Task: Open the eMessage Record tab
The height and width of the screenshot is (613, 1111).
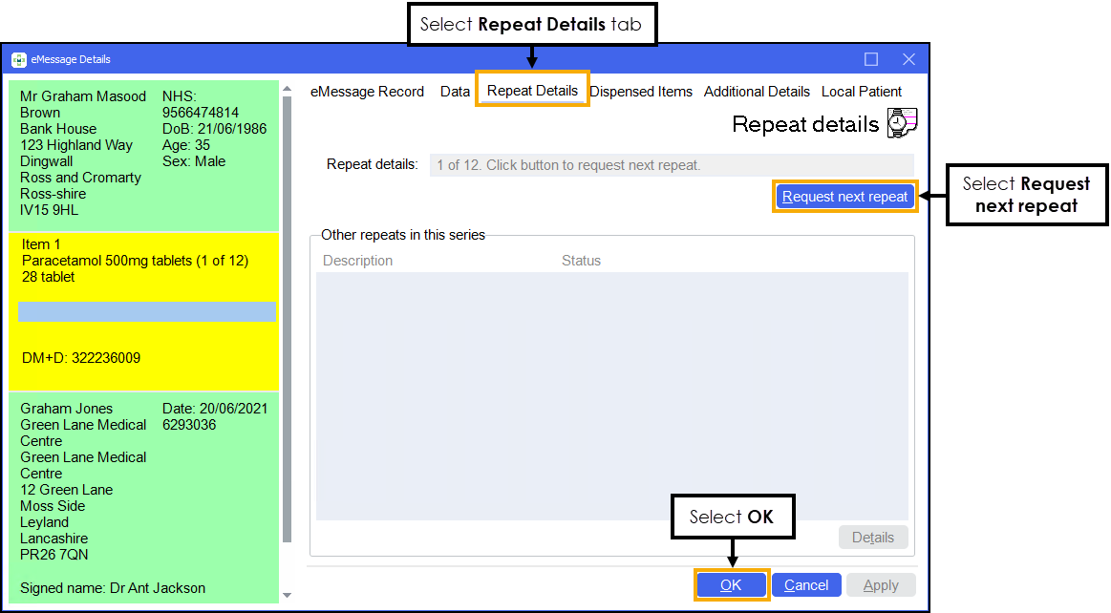Action: coord(367,92)
